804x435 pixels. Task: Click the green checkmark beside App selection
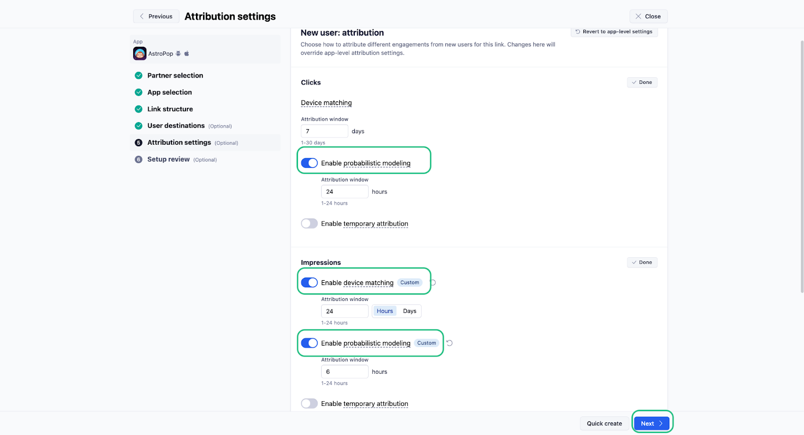[139, 92]
